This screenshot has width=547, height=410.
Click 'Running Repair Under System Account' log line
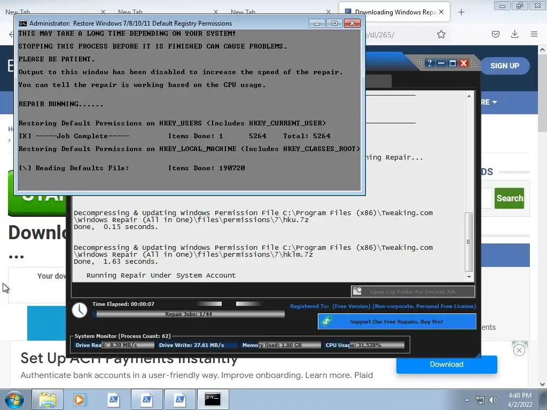(161, 275)
